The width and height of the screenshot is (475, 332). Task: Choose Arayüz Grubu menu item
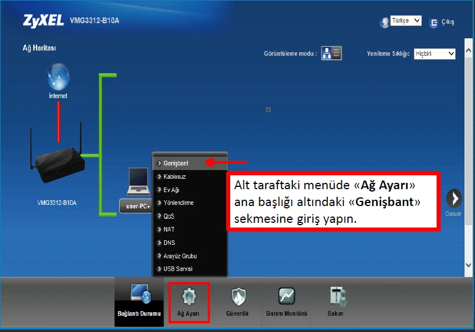tap(190, 256)
